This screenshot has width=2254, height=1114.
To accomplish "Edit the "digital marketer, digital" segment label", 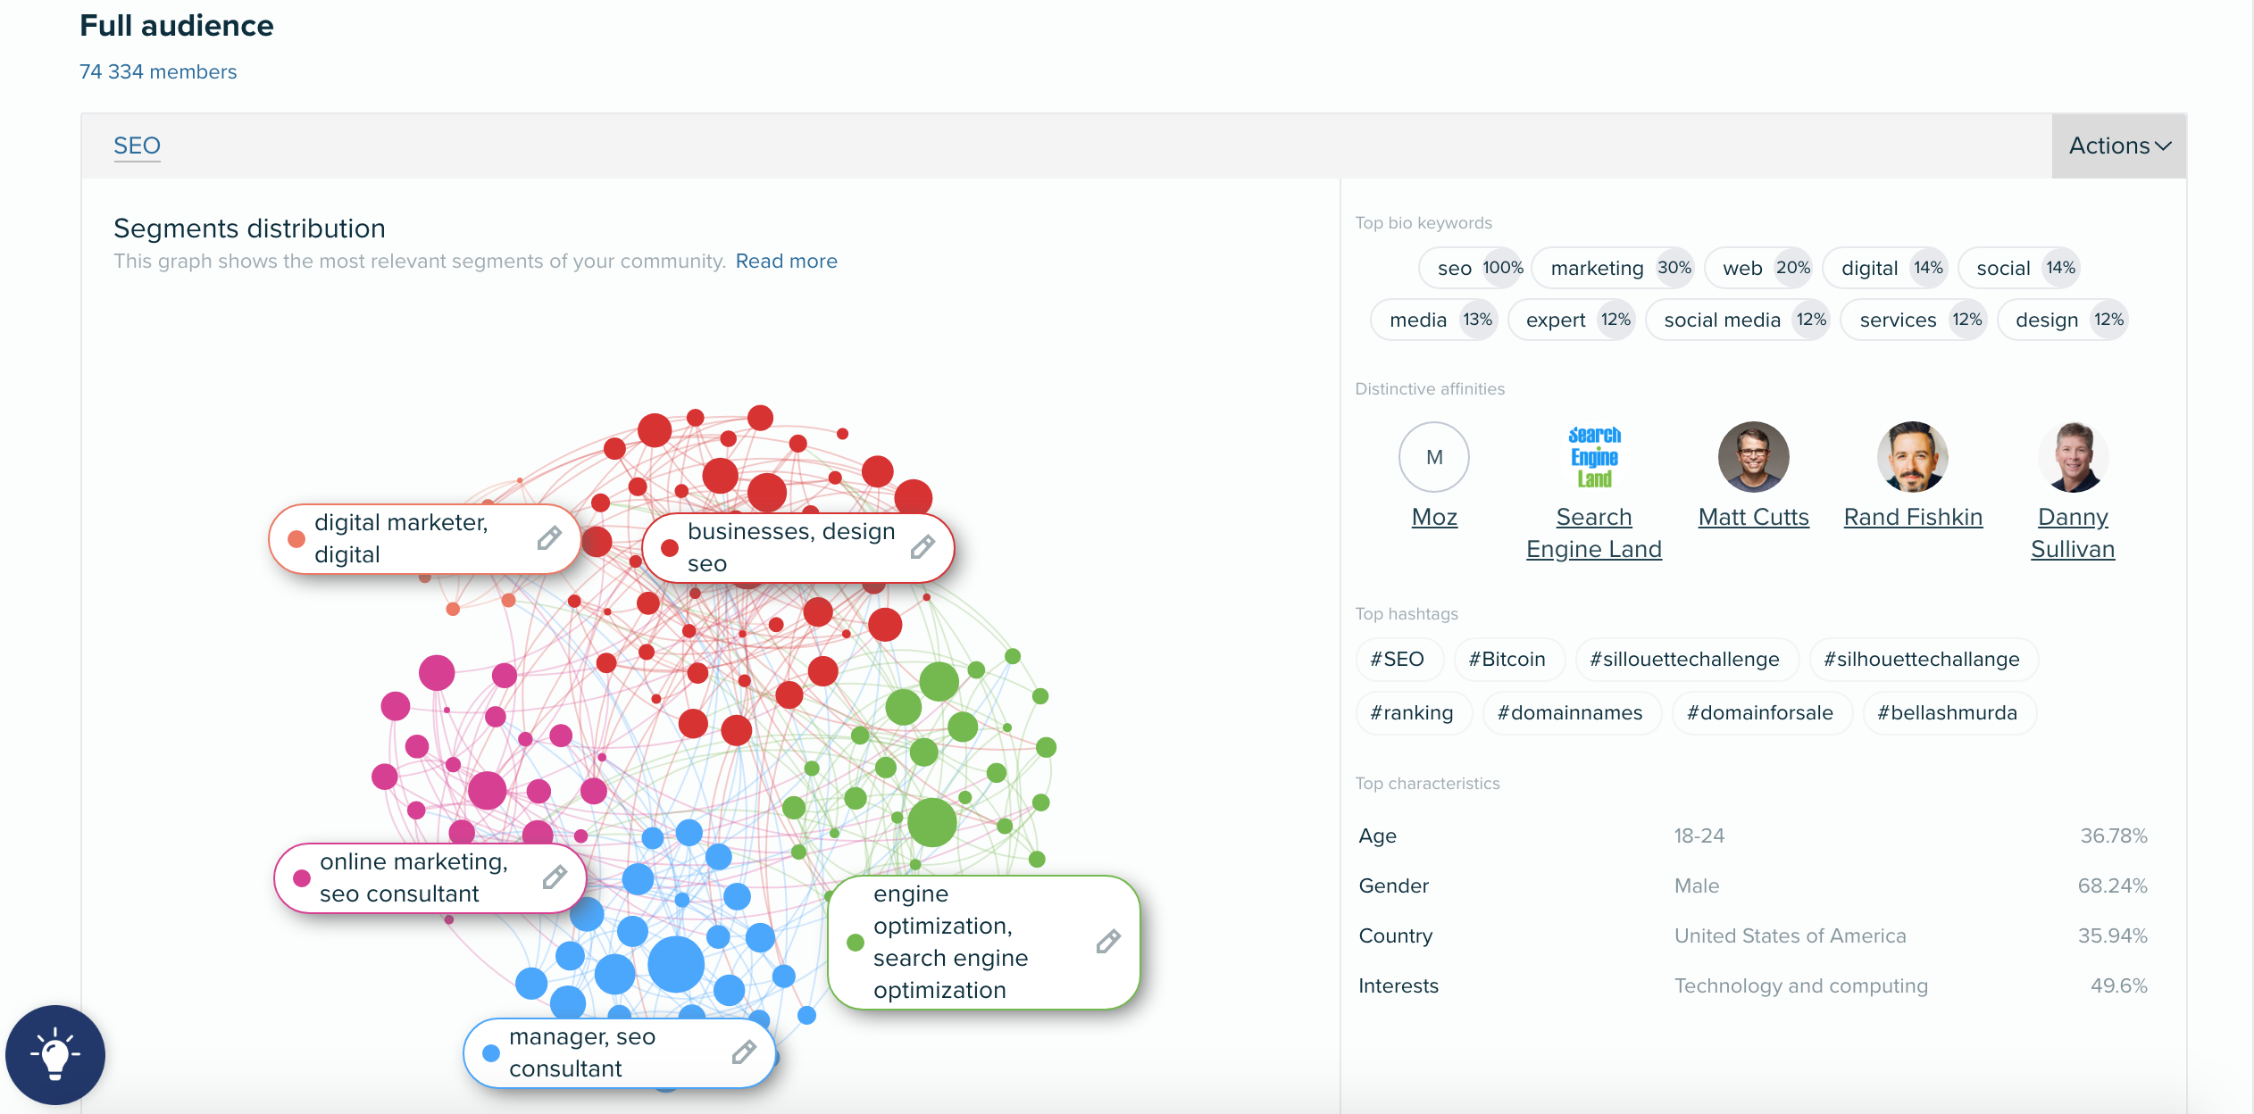I will click(548, 539).
